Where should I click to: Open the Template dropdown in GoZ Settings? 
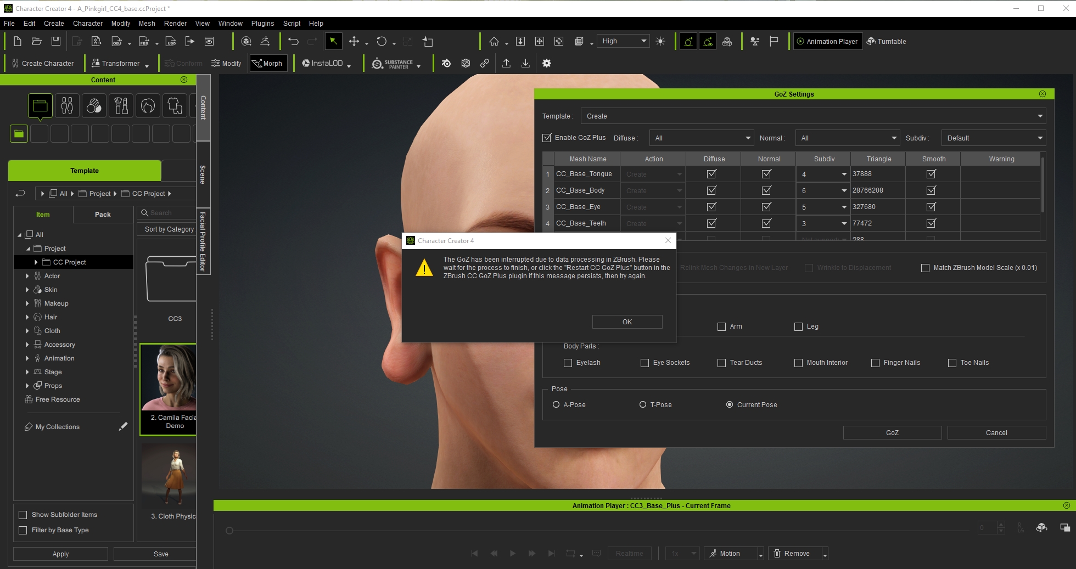(813, 116)
